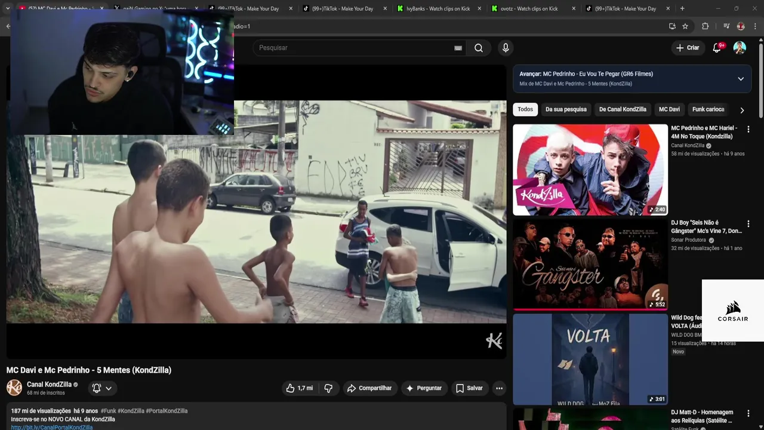Screen dimensions: 764x430
Task: Click Sonar Produtora channel name
Action: click(x=688, y=240)
